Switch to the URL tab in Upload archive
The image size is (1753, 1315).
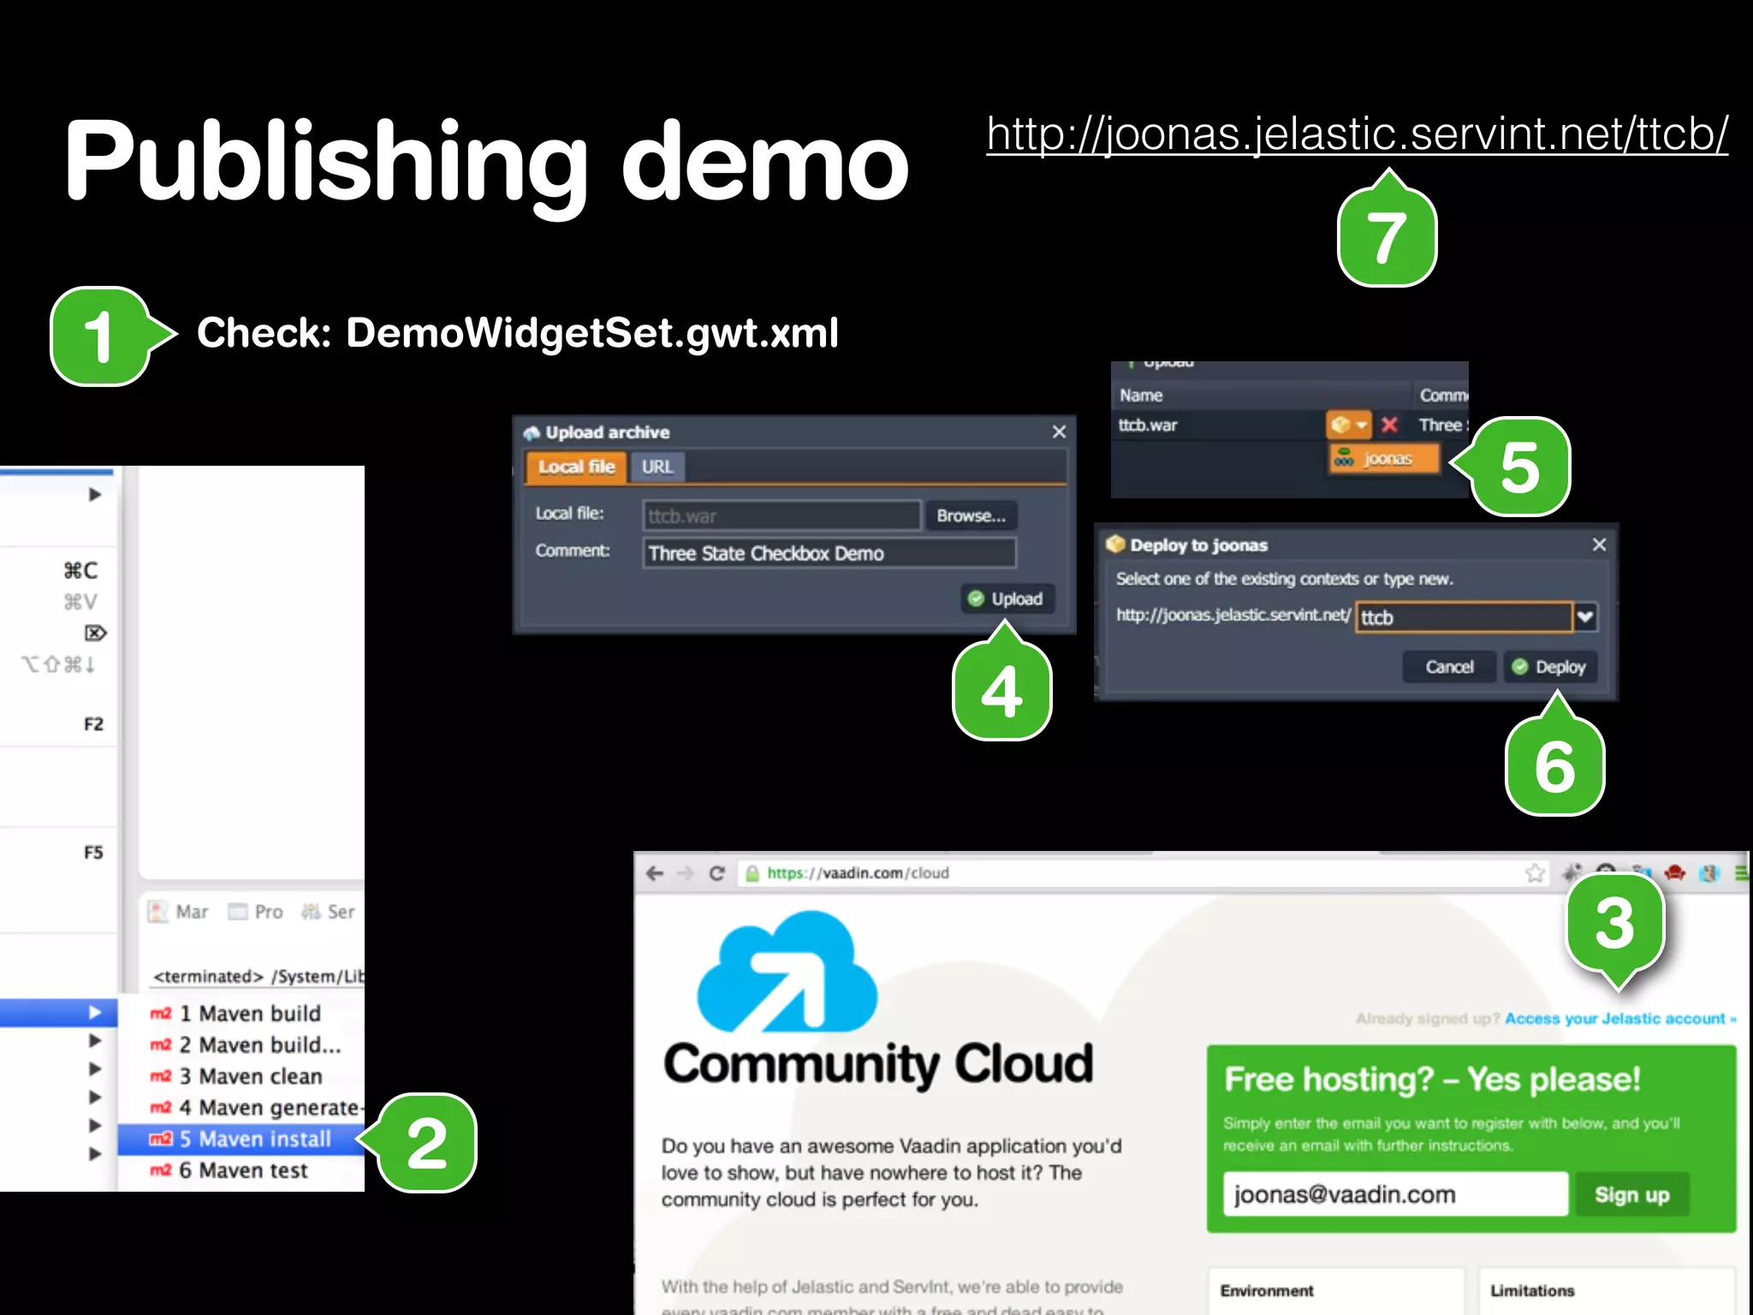pyautogui.click(x=657, y=467)
